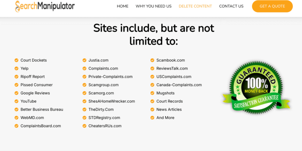Click the checkmark icon next to Scambook.com
Viewport: 302px width, 151px height.
point(152,60)
